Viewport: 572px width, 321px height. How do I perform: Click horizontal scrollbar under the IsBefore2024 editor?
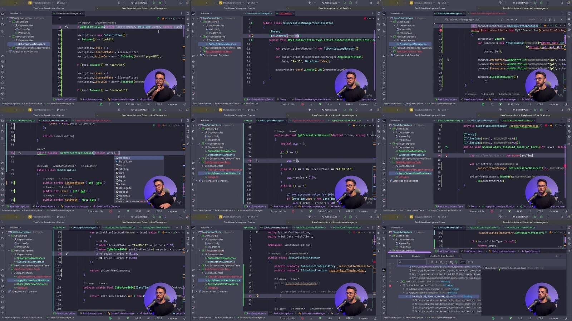[x=102, y=310]
